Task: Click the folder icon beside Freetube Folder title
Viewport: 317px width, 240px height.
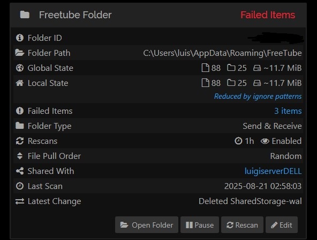Action: 25,15
